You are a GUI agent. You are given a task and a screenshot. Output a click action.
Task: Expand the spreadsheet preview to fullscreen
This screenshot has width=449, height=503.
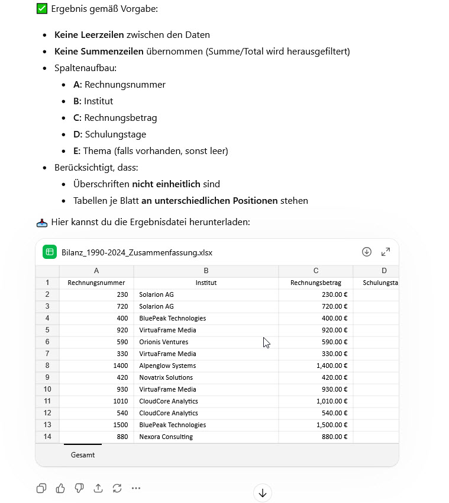coord(386,252)
